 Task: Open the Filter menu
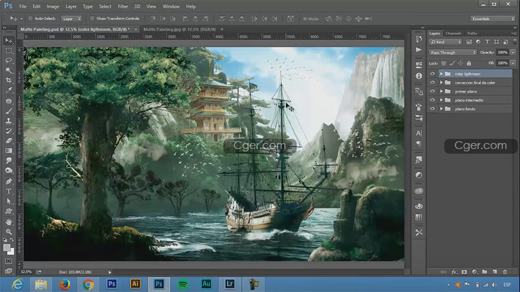click(123, 7)
